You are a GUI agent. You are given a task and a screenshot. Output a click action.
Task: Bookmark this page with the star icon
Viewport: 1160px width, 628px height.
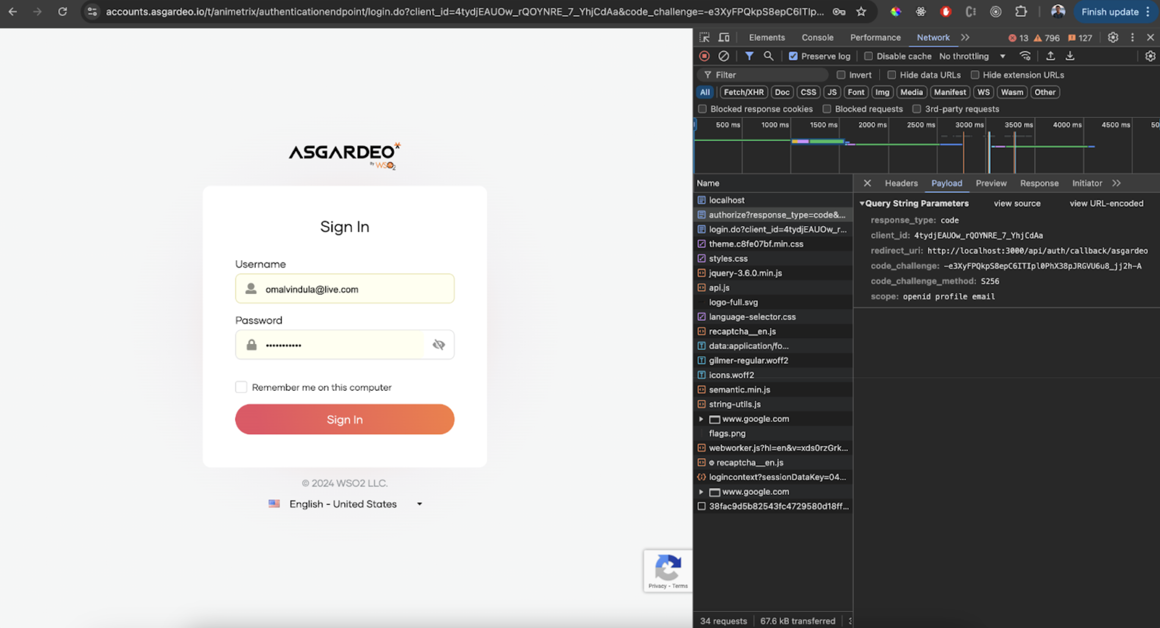[861, 12]
